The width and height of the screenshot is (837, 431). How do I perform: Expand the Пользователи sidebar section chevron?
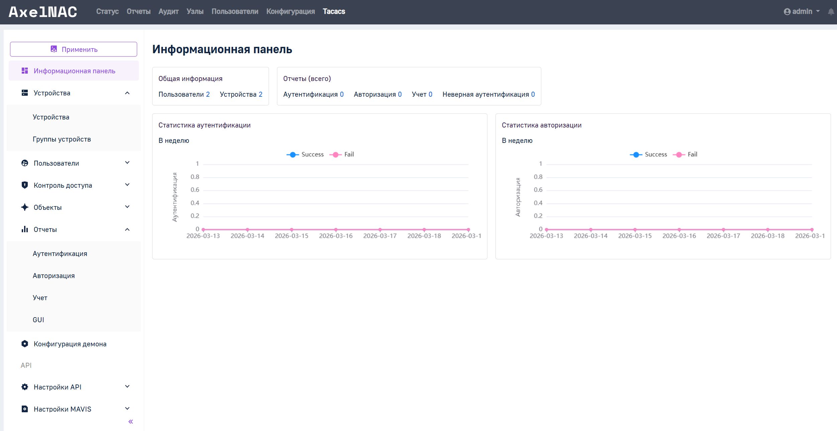pyautogui.click(x=127, y=163)
